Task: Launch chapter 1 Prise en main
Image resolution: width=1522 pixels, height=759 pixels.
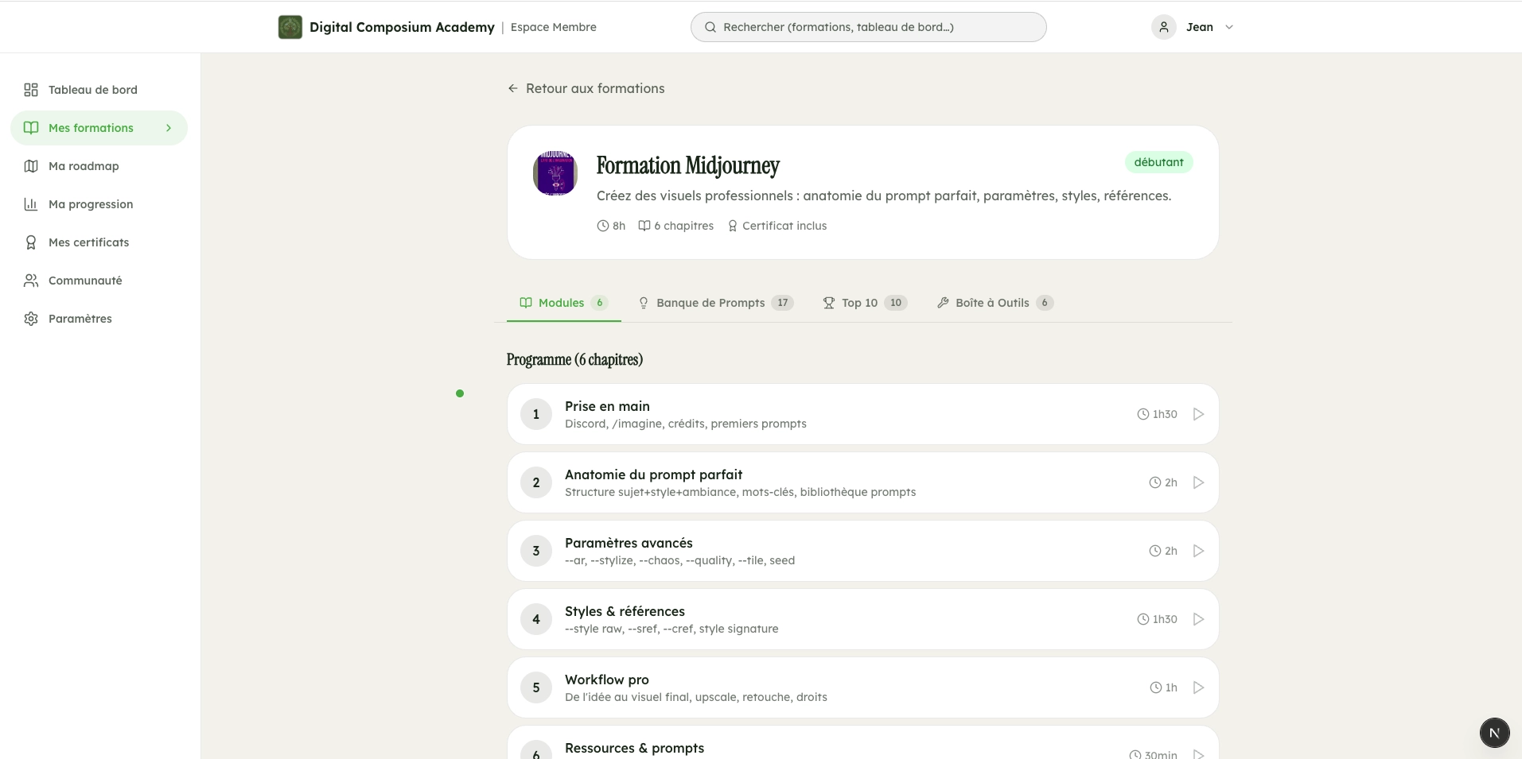Action: point(1197,413)
